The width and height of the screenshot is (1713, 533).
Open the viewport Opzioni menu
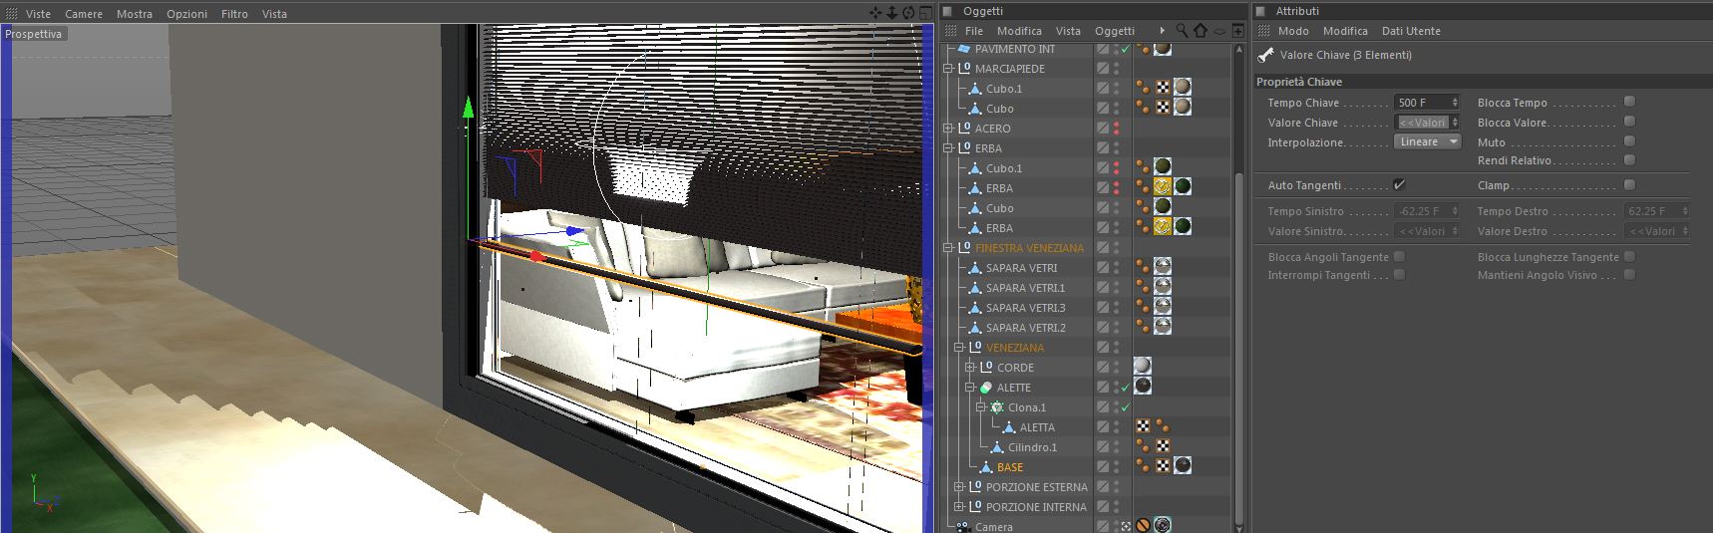click(x=186, y=14)
